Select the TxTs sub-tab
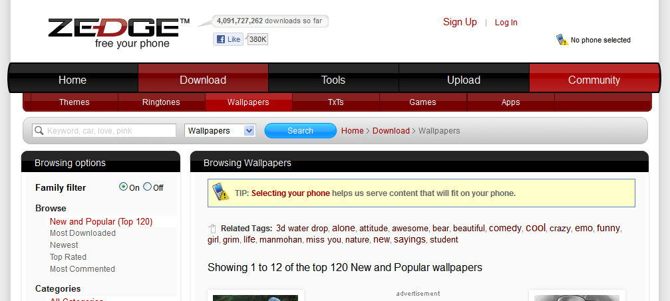 (x=336, y=102)
